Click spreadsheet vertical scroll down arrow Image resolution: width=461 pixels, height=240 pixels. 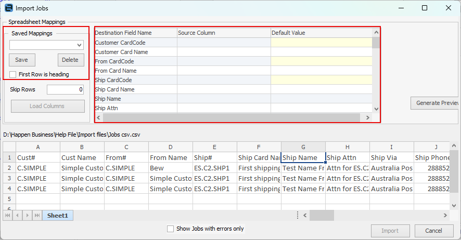[454, 205]
